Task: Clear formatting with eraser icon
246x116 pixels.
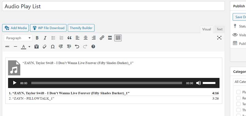Action: pos(44,47)
